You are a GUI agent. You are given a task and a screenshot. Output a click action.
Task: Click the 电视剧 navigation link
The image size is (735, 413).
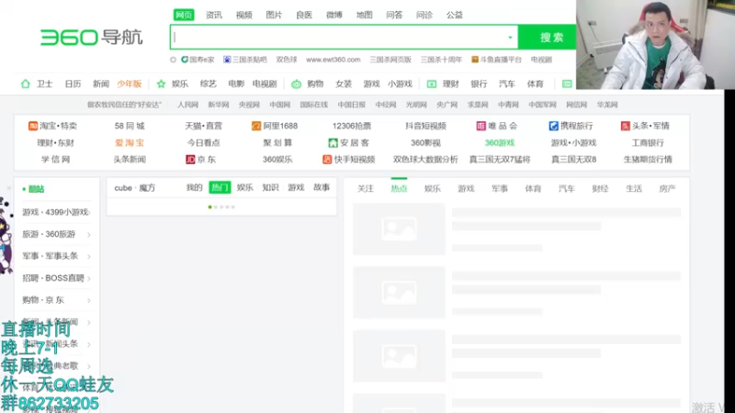pyautogui.click(x=265, y=84)
